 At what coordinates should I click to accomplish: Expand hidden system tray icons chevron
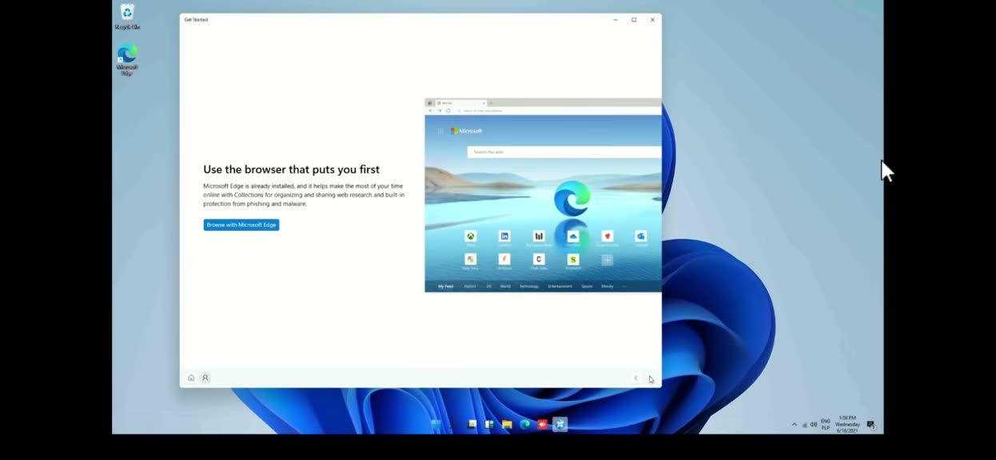click(795, 425)
